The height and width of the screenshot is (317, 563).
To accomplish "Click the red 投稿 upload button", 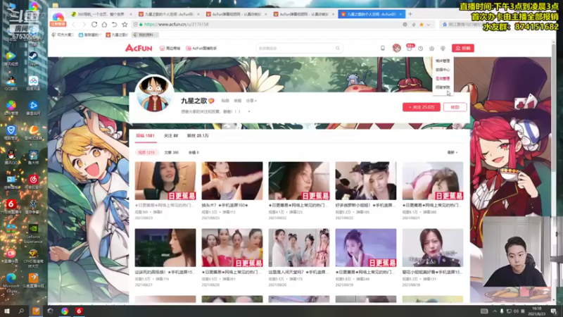I will (x=463, y=48).
